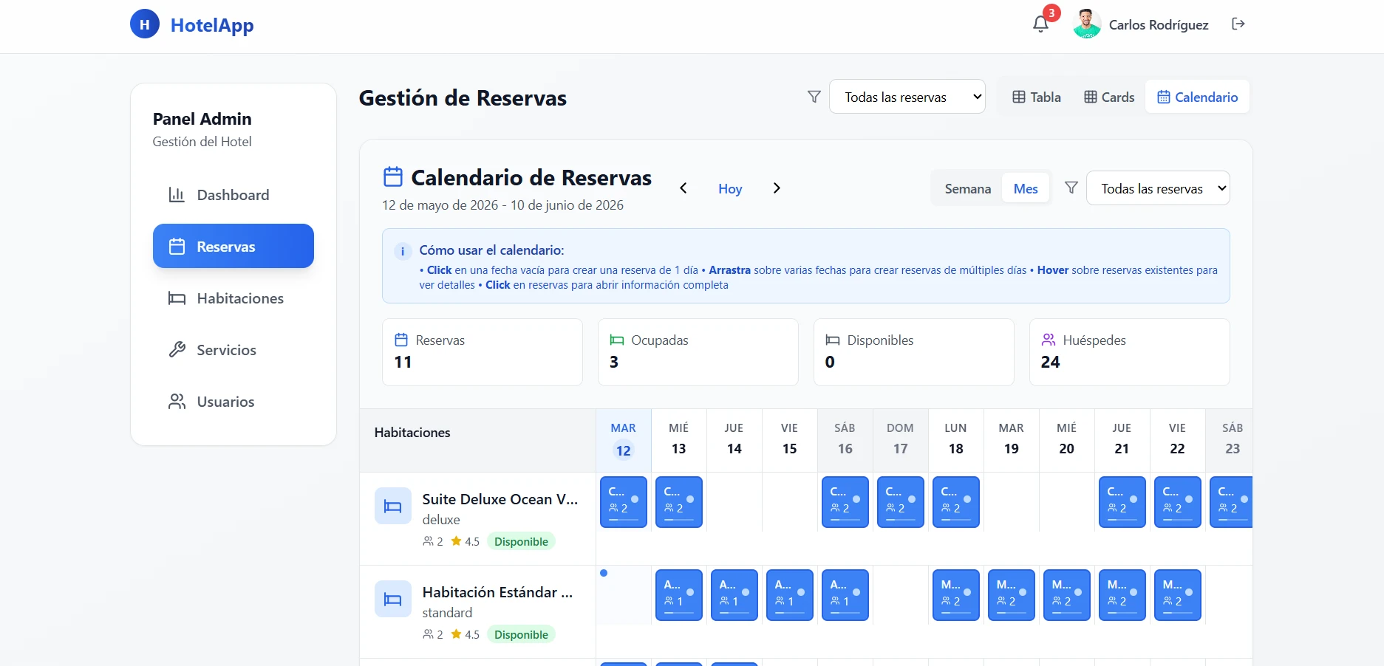This screenshot has width=1384, height=666.
Task: Click the bed icon for Suite Deluxe Ocean
Action: coord(393,506)
